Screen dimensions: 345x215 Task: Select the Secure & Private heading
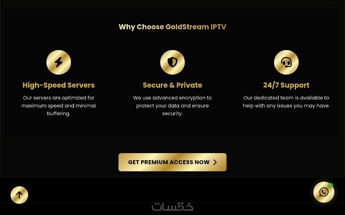172,85
